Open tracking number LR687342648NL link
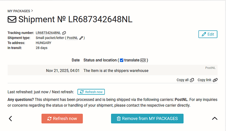The image size is (226, 131). [x=48, y=33]
